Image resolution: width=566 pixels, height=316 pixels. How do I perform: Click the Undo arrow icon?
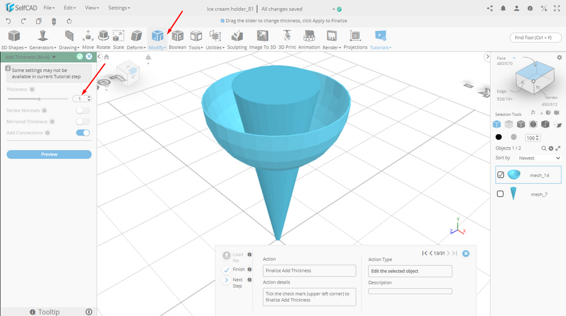point(8,22)
